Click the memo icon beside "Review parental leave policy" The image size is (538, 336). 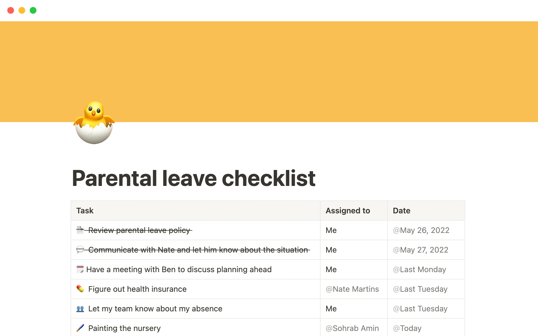pos(80,230)
